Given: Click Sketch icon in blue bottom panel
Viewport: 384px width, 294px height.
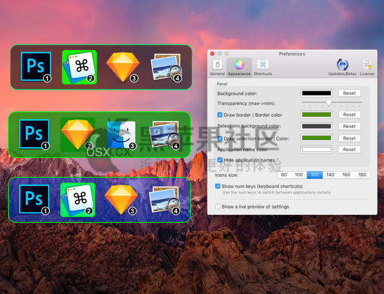Looking at the screenshot, I should point(122,199).
